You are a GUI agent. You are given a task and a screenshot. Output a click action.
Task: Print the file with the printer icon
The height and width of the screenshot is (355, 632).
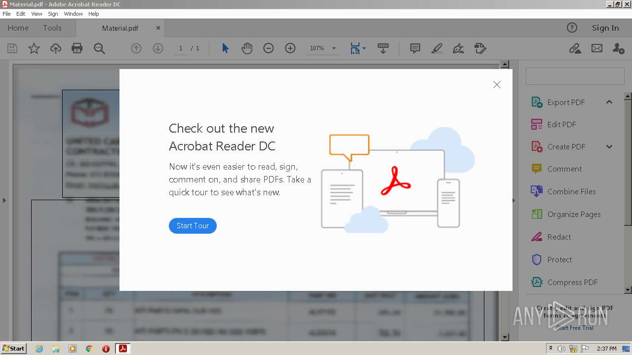tap(77, 48)
